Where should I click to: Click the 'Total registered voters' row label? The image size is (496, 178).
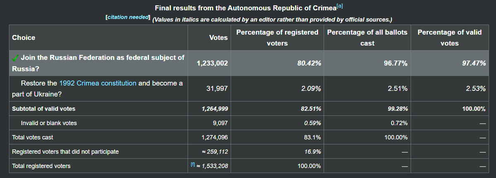click(x=41, y=166)
